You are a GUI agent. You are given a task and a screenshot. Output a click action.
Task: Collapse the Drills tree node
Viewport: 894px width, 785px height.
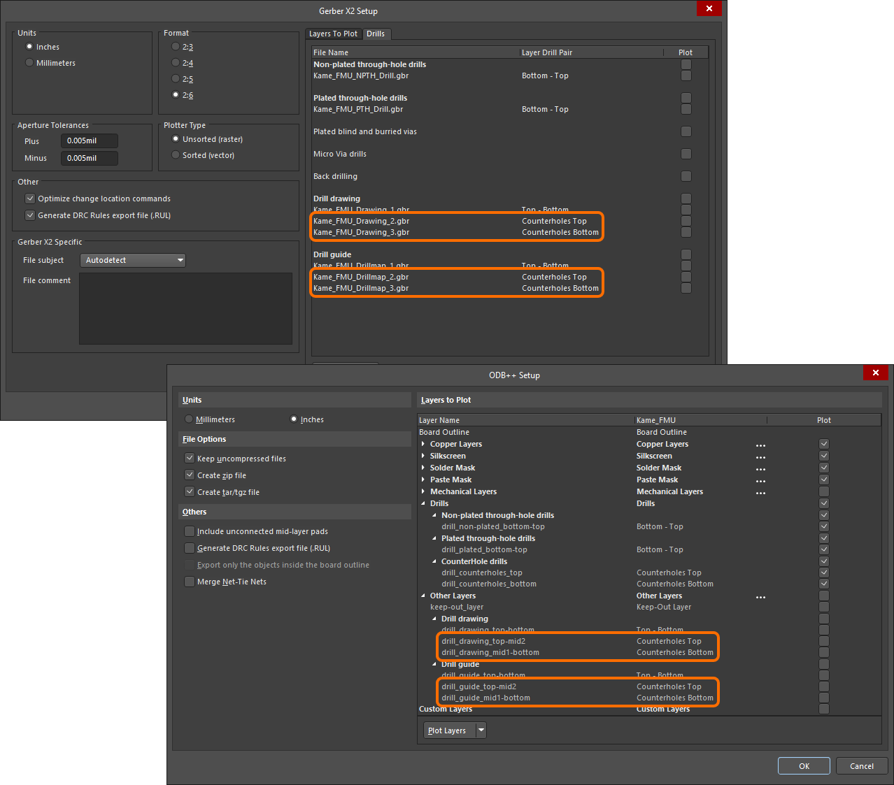pos(423,503)
